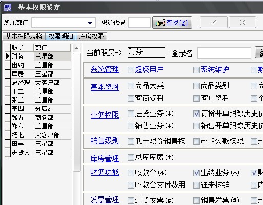Open the 系统管理 link
The image size is (263, 205).
pos(105,69)
